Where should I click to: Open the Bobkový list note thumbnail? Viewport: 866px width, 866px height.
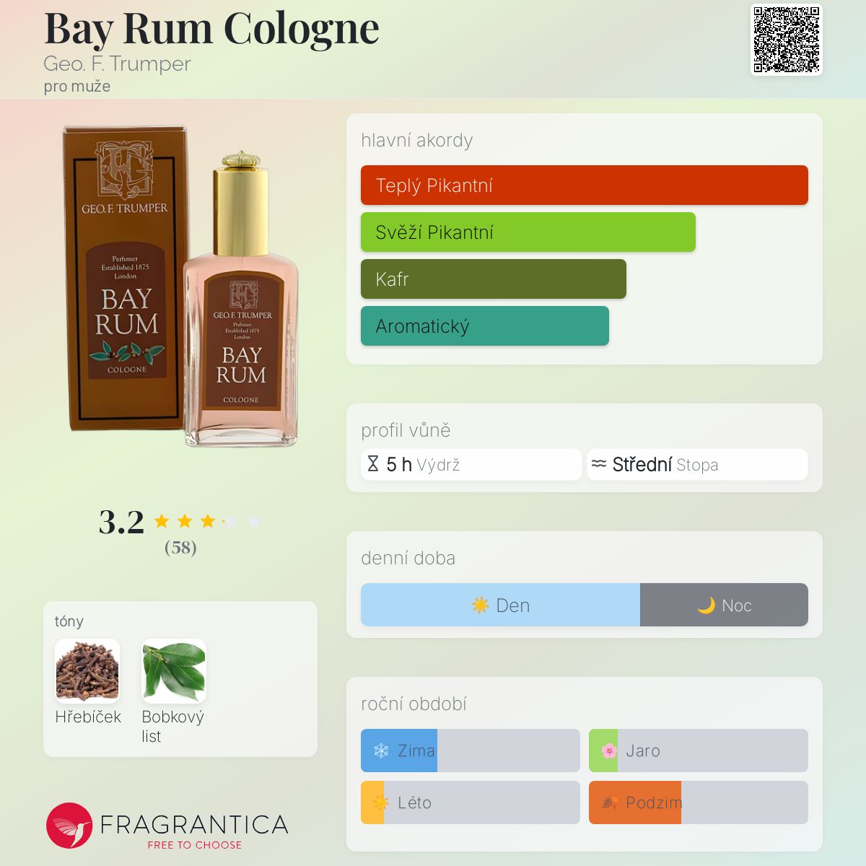[x=174, y=671]
